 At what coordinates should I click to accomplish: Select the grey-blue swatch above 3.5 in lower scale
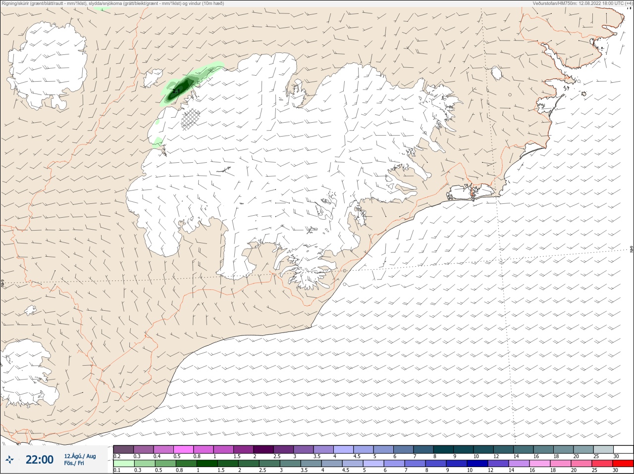click(311, 463)
